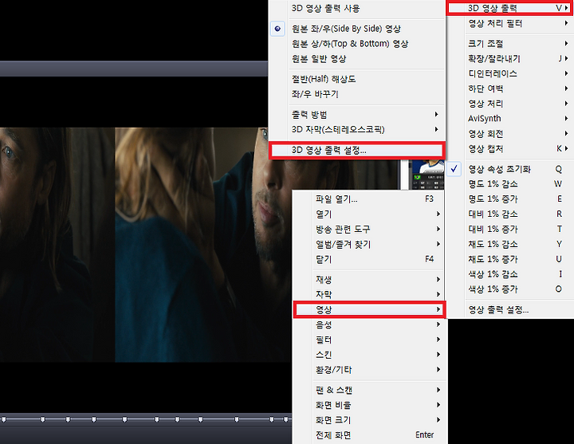Expand 환경/기타 submenu
Screen dimensions: 574x444
pyautogui.click(x=370, y=370)
